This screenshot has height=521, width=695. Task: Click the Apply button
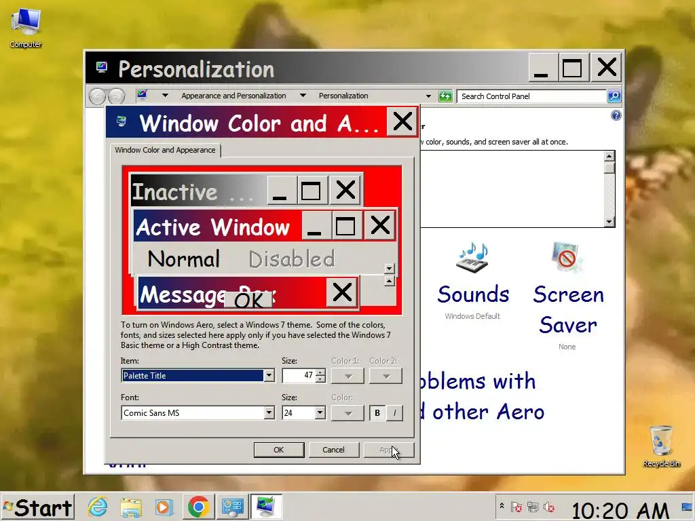pyautogui.click(x=389, y=450)
